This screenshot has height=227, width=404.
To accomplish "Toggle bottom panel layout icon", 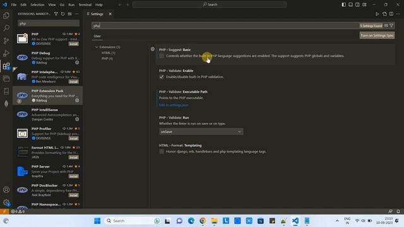I will 351,4.
